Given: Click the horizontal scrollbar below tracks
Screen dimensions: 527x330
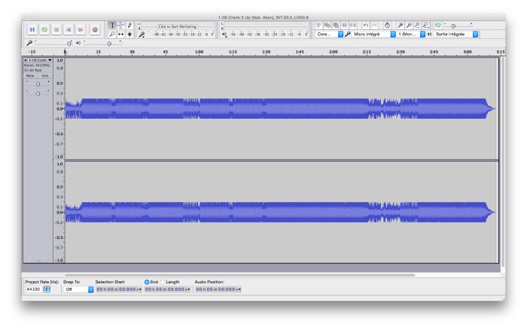Looking at the screenshot, I should (240, 275).
